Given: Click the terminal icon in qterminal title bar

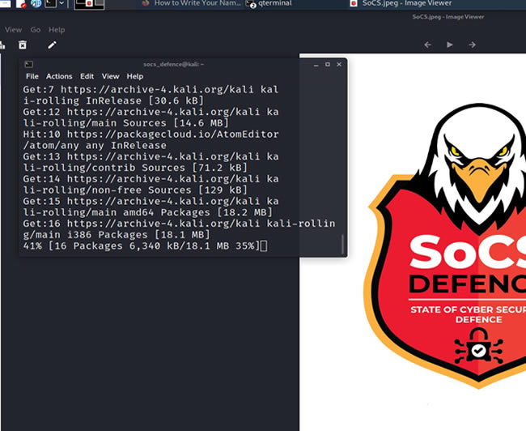Looking at the screenshot, I should [x=28, y=64].
